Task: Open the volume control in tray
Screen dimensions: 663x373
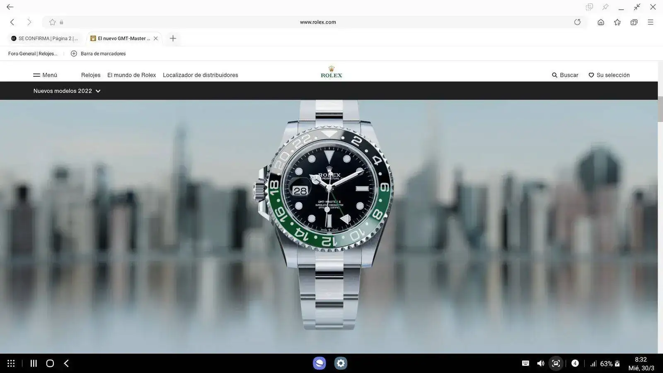Action: tap(540, 363)
